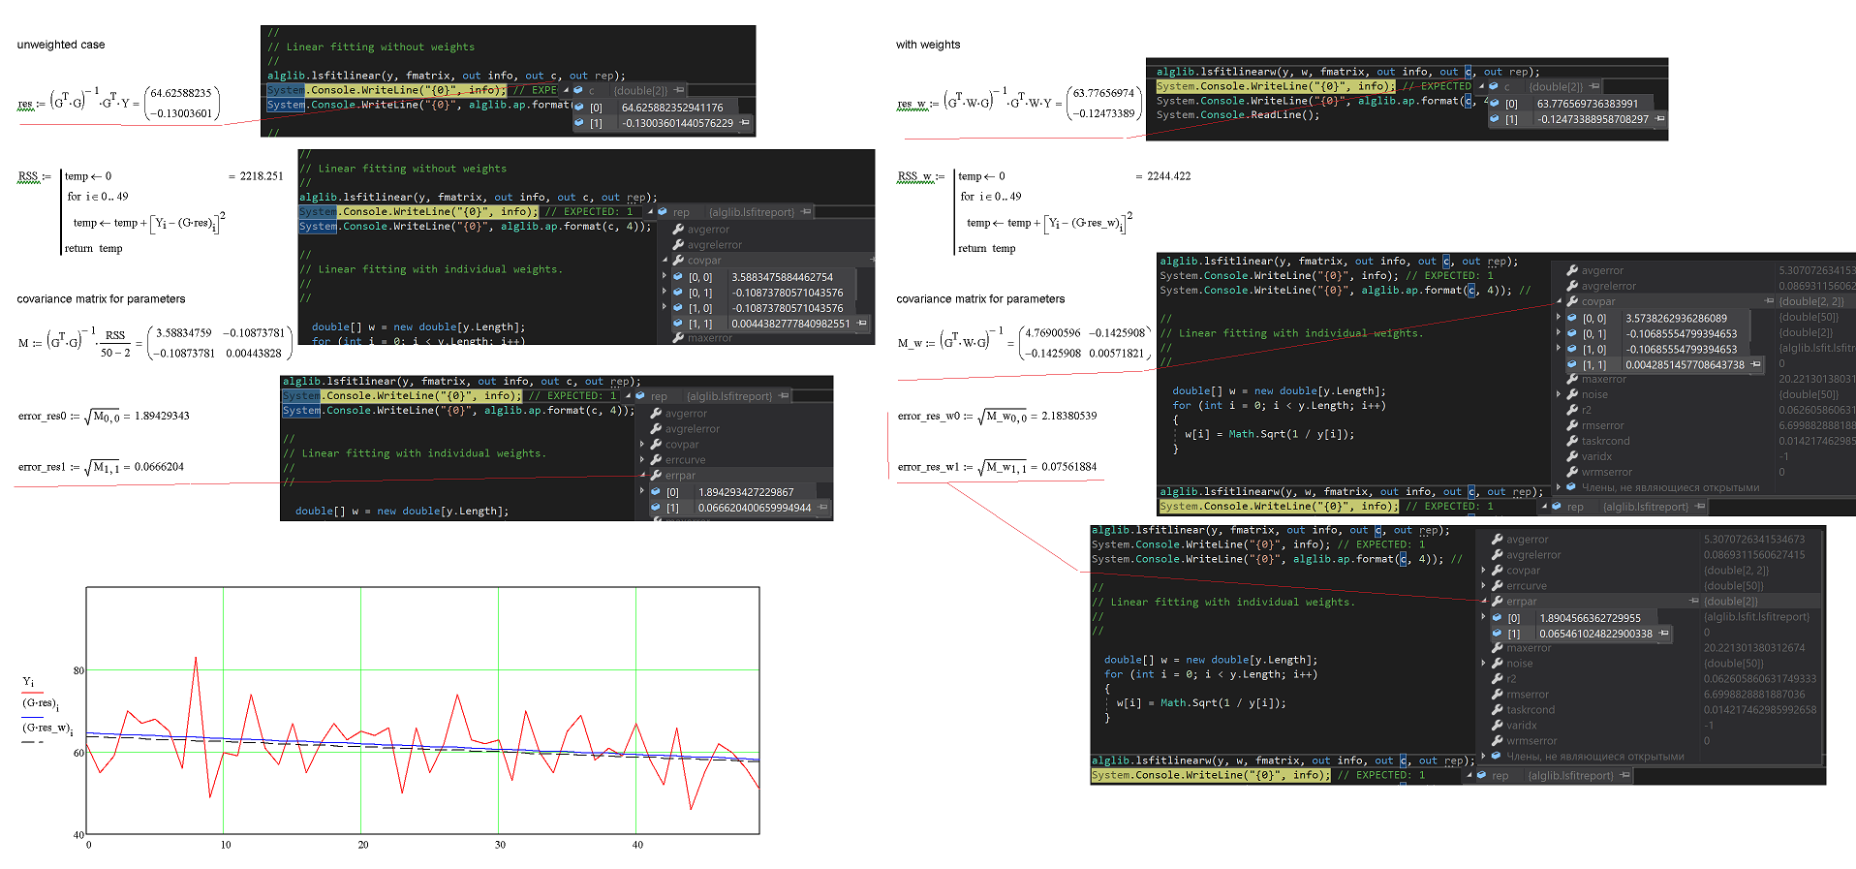Toggle pin on c {double[2]} above 63.776569736383991
The width and height of the screenshot is (1856, 869).
pos(1594,86)
